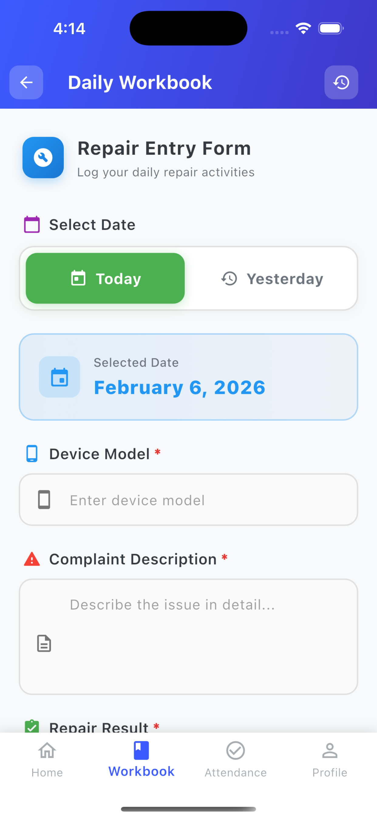Open the Home tab
Viewport: 377px width, 817px height.
[x=47, y=760]
